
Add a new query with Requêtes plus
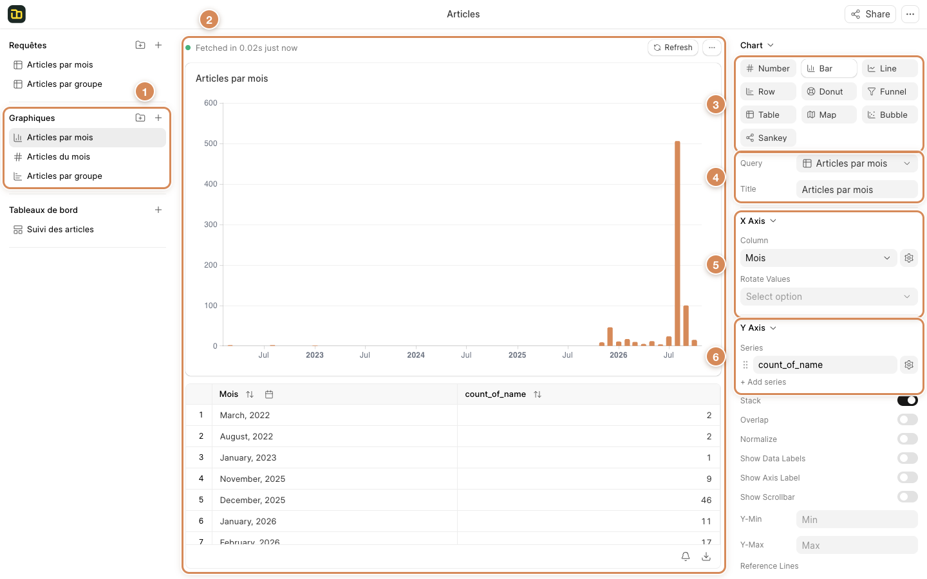(158, 45)
